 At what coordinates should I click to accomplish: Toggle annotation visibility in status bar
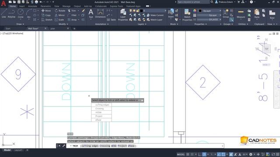click(231, 154)
